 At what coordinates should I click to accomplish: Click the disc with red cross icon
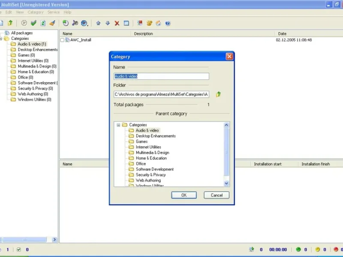click(140, 23)
